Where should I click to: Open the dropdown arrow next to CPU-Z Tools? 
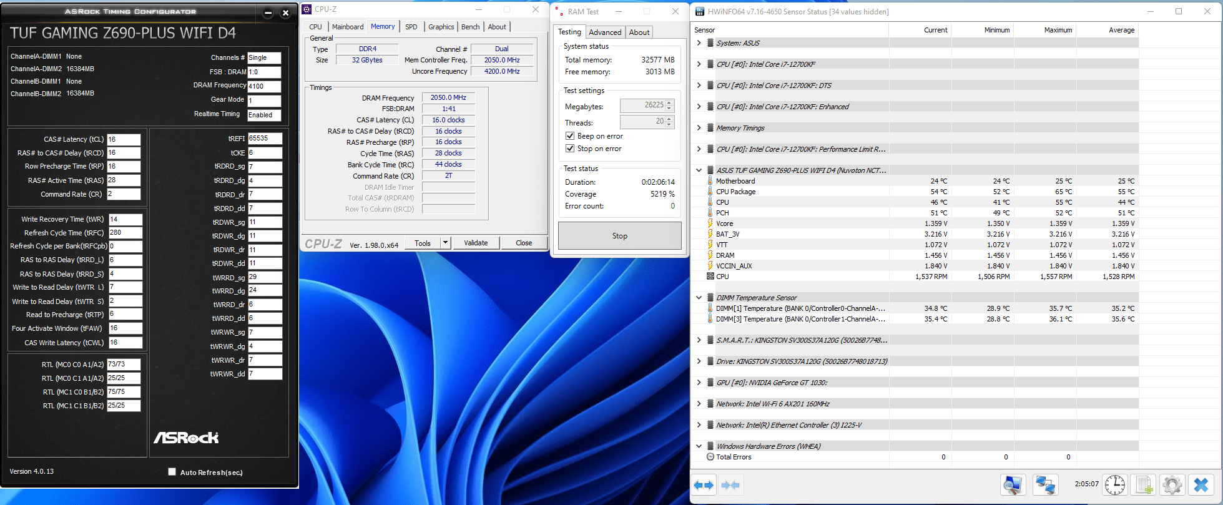pyautogui.click(x=445, y=243)
